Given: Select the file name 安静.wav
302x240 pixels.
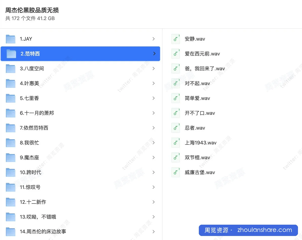Looking at the screenshot, I should click(x=195, y=39).
